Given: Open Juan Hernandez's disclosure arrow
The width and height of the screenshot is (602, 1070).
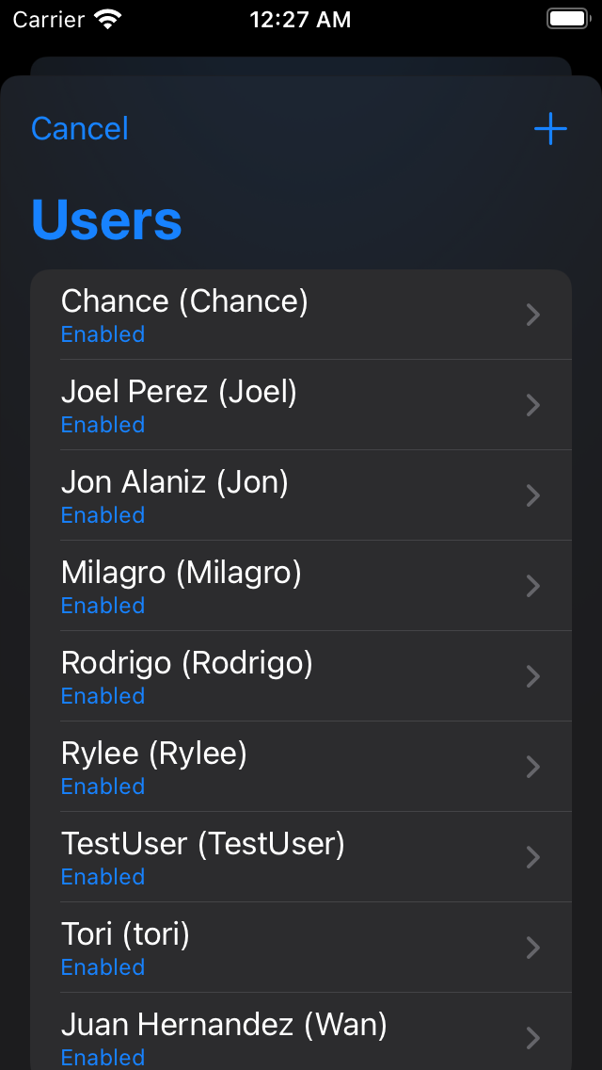Looking at the screenshot, I should point(533,1037).
